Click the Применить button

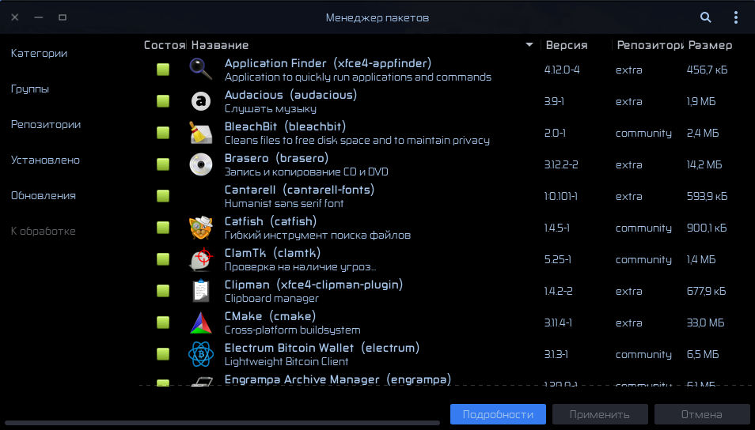click(x=599, y=414)
